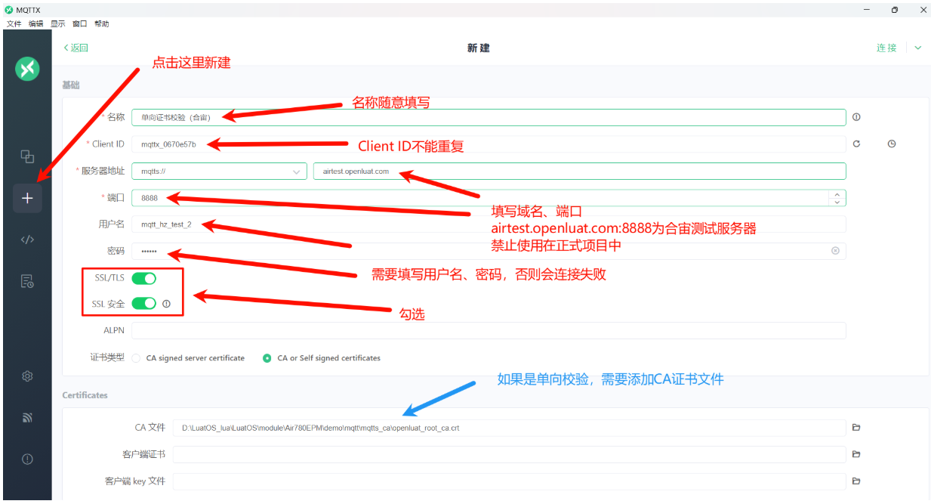Click the 客户端证书 input field

[x=510, y=454]
